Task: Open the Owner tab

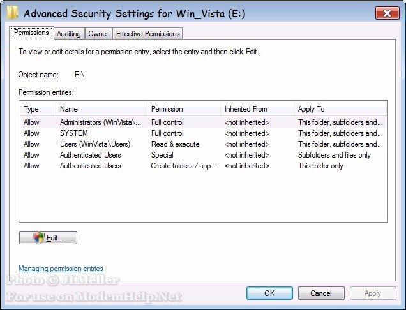Action: 98,33
